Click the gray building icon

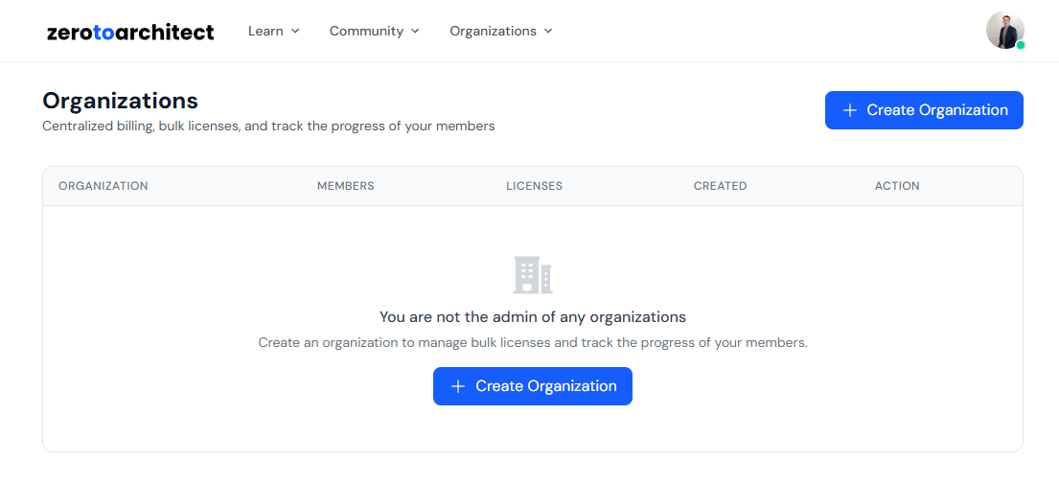click(x=533, y=275)
